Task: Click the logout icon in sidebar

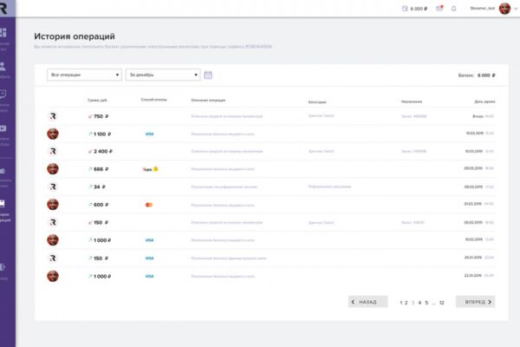Action: [x=3, y=267]
